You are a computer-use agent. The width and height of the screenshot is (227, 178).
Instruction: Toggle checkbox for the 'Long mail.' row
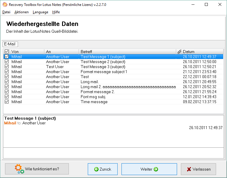click(7, 82)
